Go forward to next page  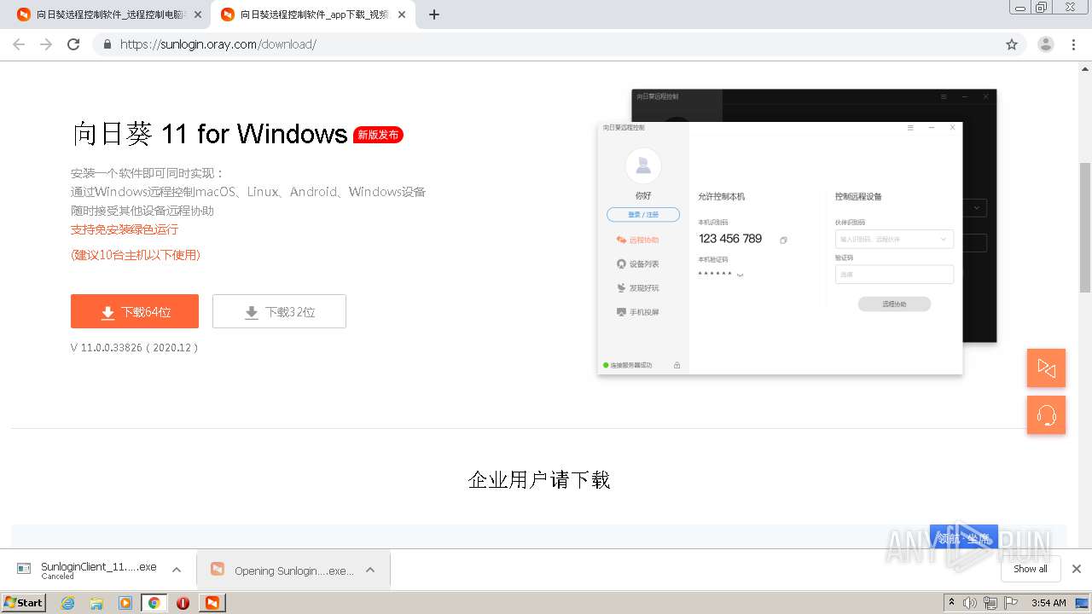46,44
